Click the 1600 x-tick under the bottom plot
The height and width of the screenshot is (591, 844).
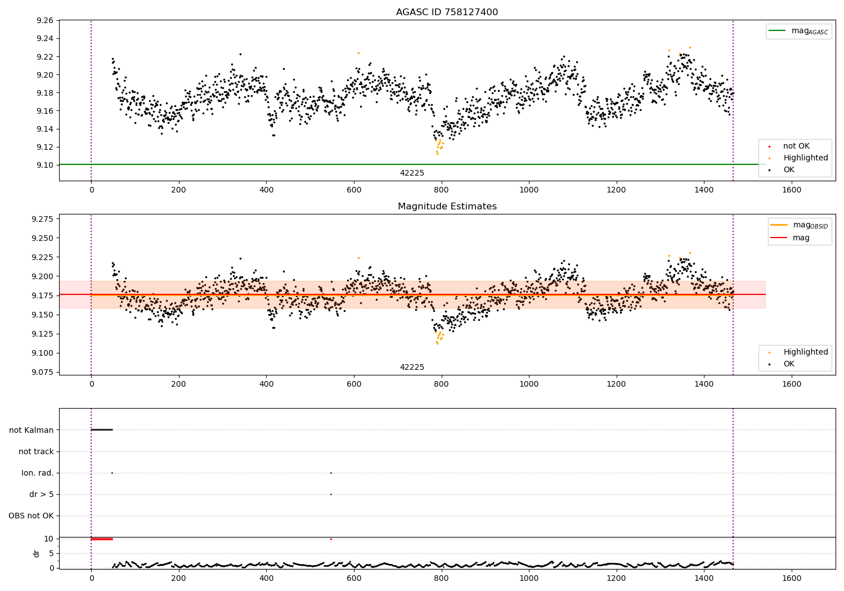(792, 578)
